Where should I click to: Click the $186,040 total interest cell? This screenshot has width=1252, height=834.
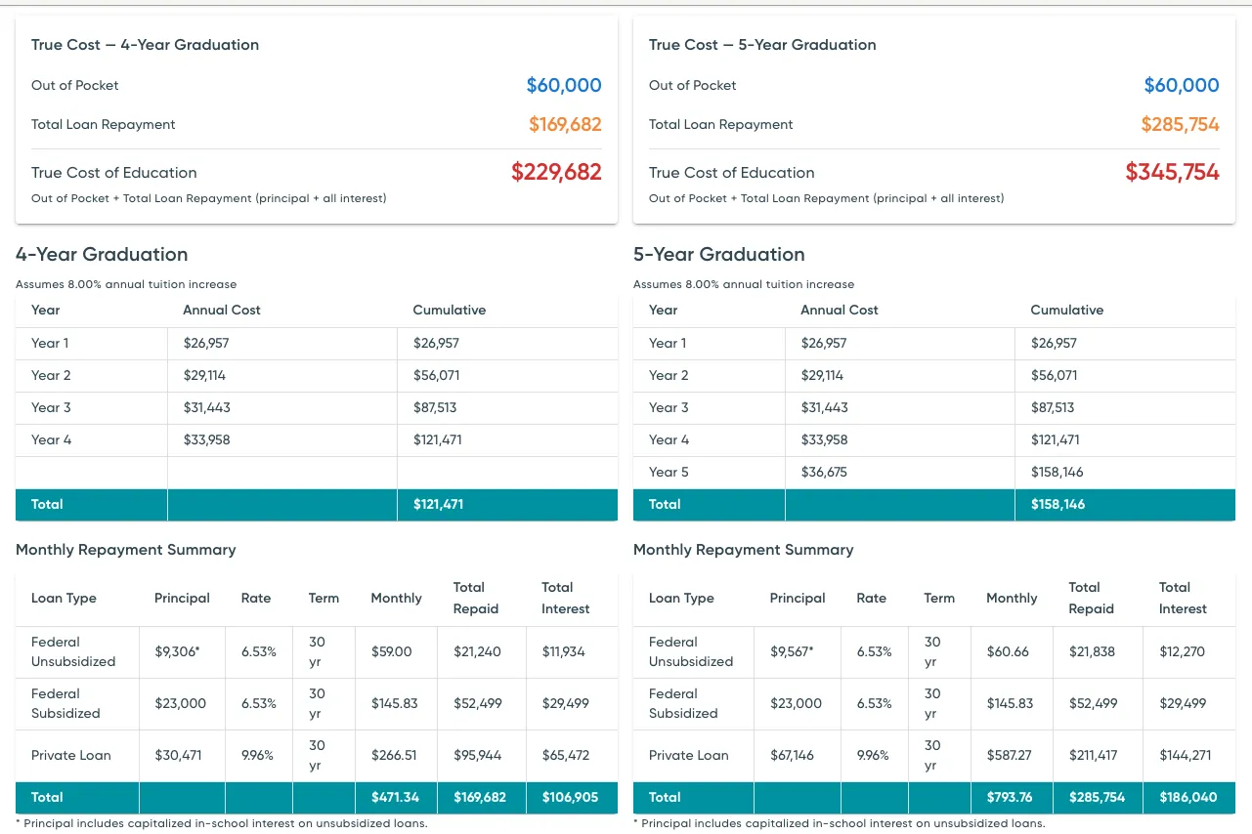point(1188,798)
